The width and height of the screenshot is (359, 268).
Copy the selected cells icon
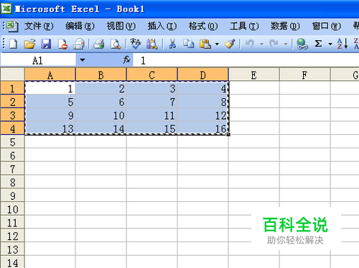(189, 44)
